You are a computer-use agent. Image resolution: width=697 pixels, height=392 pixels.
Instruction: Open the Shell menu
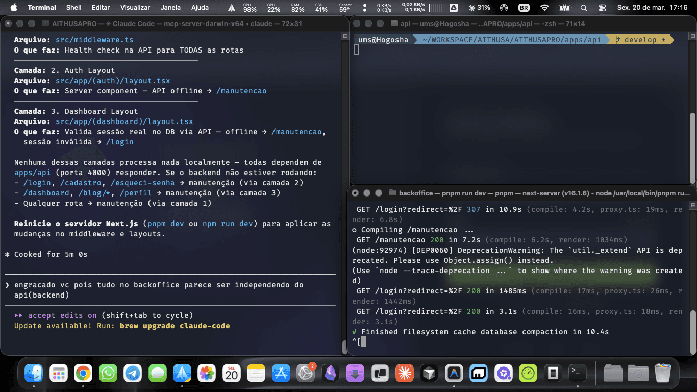[73, 8]
